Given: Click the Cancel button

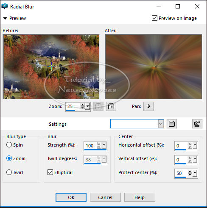Looking at the screenshot, I should click(105, 197).
